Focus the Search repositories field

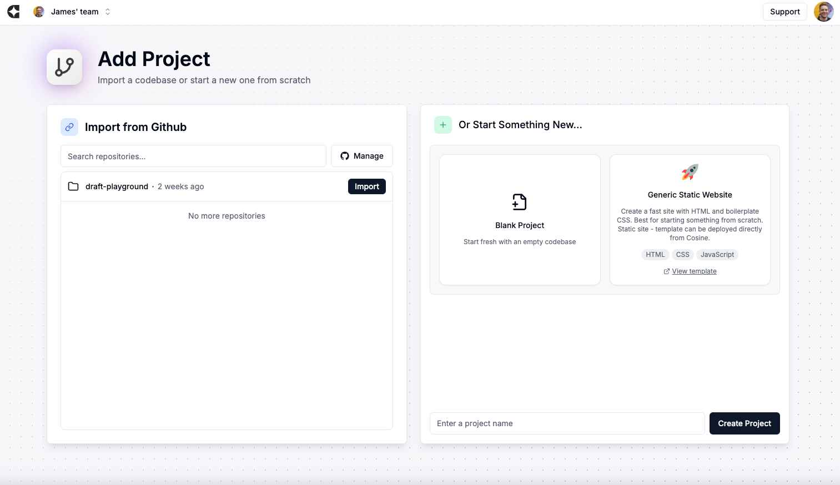[193, 156]
